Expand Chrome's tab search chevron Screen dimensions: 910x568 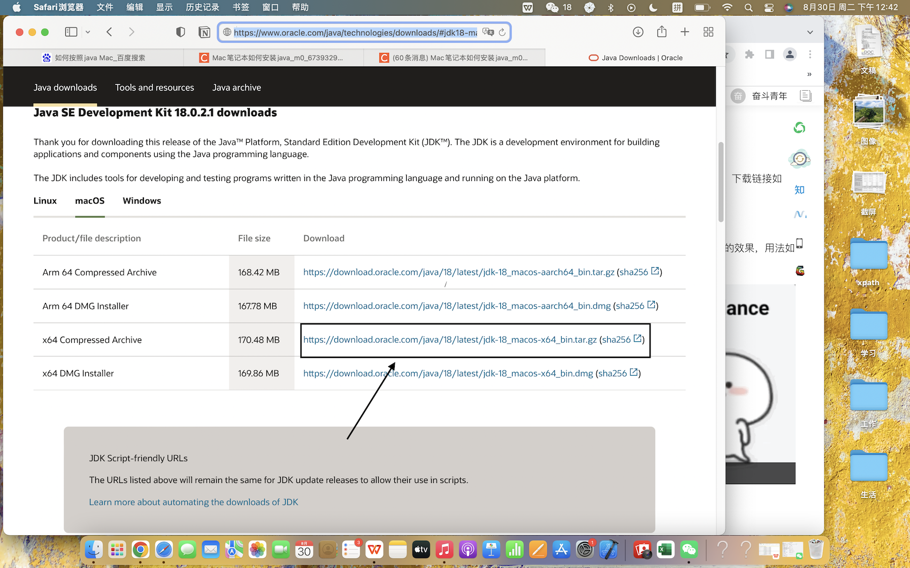pos(810,32)
